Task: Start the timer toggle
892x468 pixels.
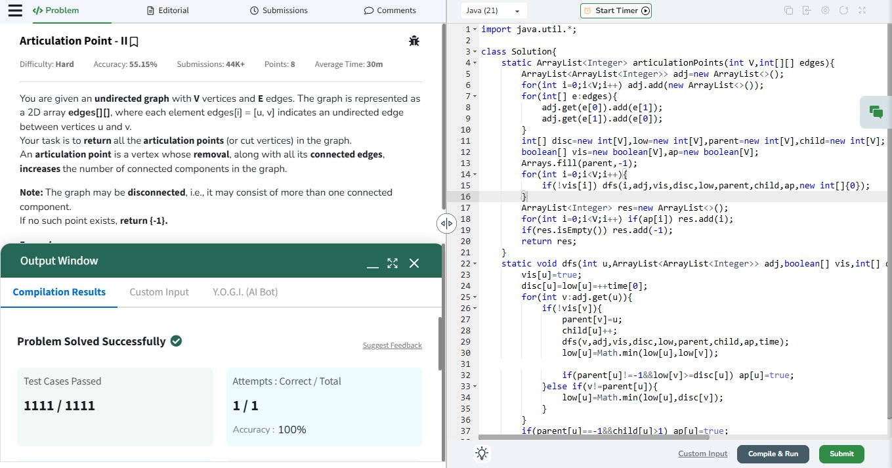Action: point(616,11)
